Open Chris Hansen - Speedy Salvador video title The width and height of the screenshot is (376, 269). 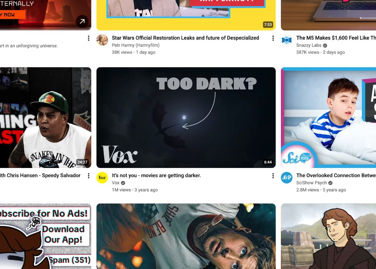tap(40, 175)
